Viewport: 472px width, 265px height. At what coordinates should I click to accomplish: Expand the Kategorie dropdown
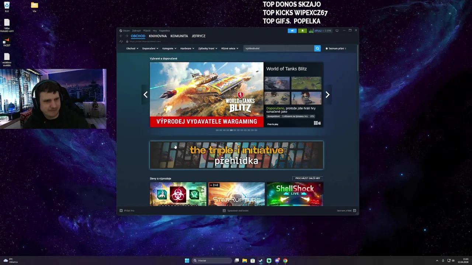click(x=169, y=49)
